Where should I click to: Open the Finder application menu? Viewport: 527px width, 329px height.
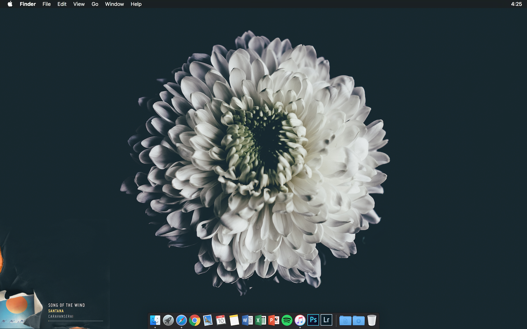tap(28, 4)
